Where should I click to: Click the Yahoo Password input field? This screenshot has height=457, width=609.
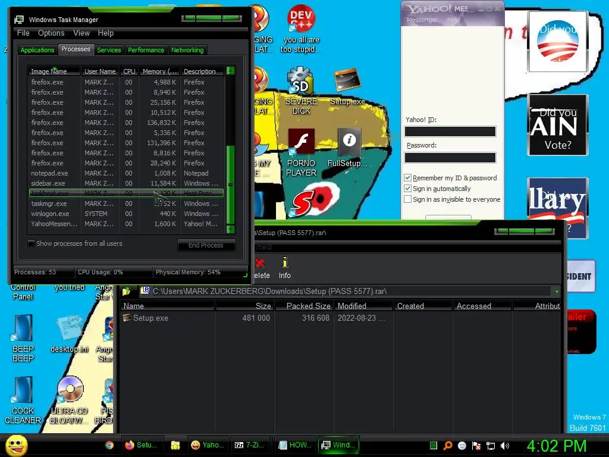coord(450,157)
